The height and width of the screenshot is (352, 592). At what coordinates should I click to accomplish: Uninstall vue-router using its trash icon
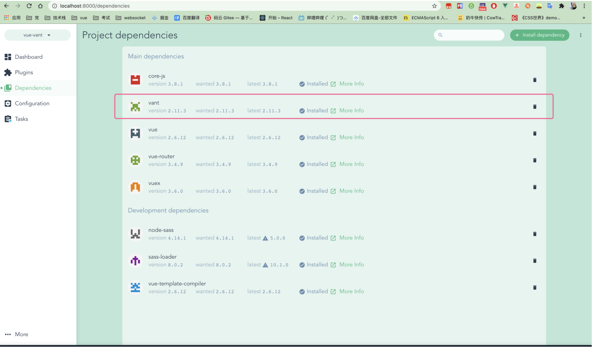pyautogui.click(x=534, y=160)
